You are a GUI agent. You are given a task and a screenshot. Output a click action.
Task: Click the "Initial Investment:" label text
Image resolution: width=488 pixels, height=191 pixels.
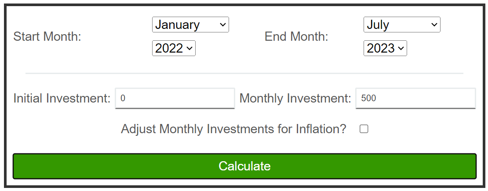(x=62, y=99)
